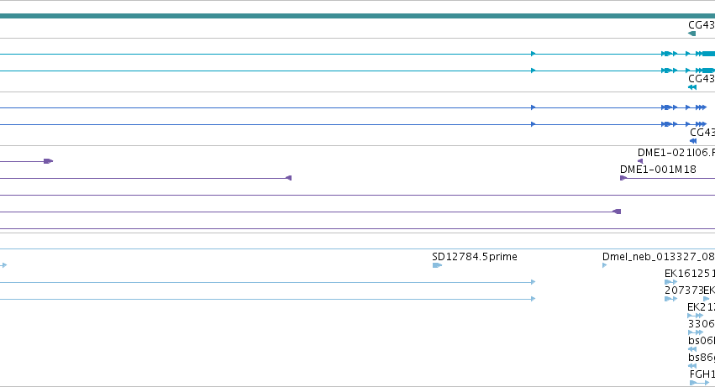Click the thick teal bar at the top

point(358,17)
